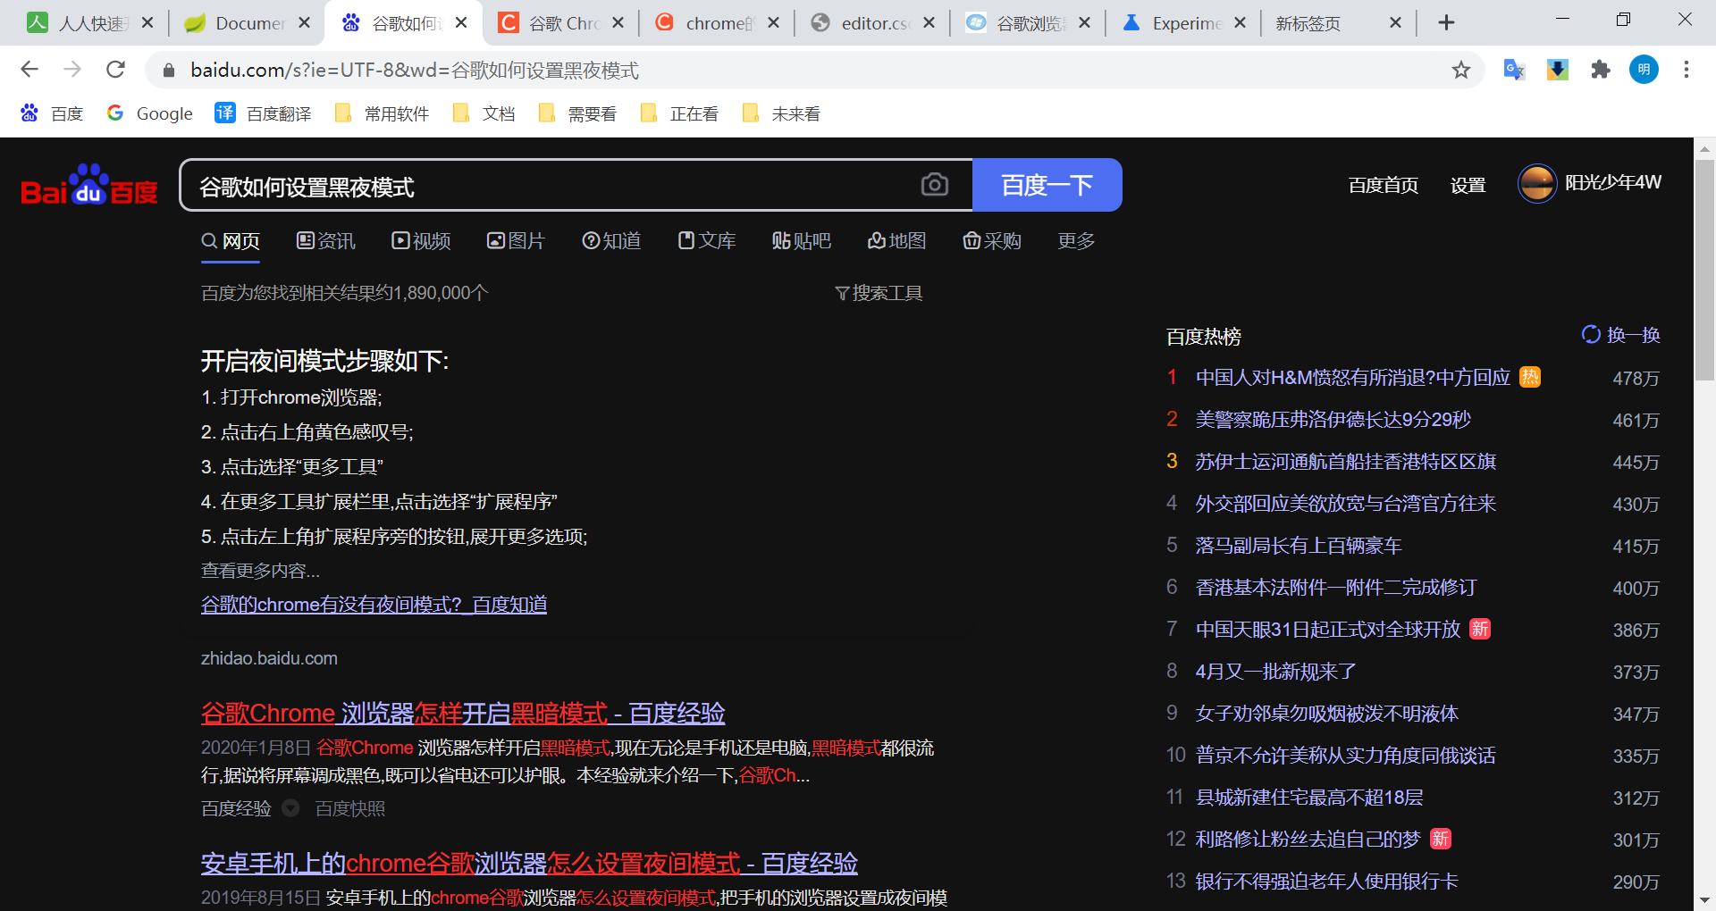The height and width of the screenshot is (911, 1716).
Task: Go back using the browser back arrow
Action: point(29,70)
